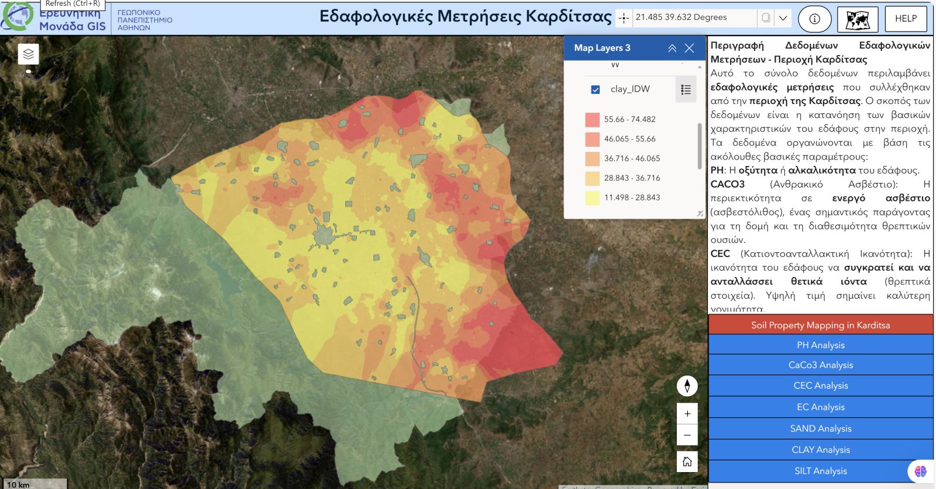Viewport: 936px width, 489px height.
Task: Close the Map Layers 3 panel
Action: tap(690, 48)
